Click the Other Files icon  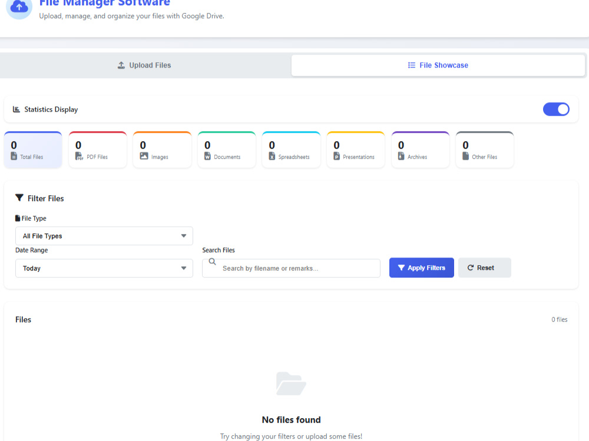pos(466,156)
